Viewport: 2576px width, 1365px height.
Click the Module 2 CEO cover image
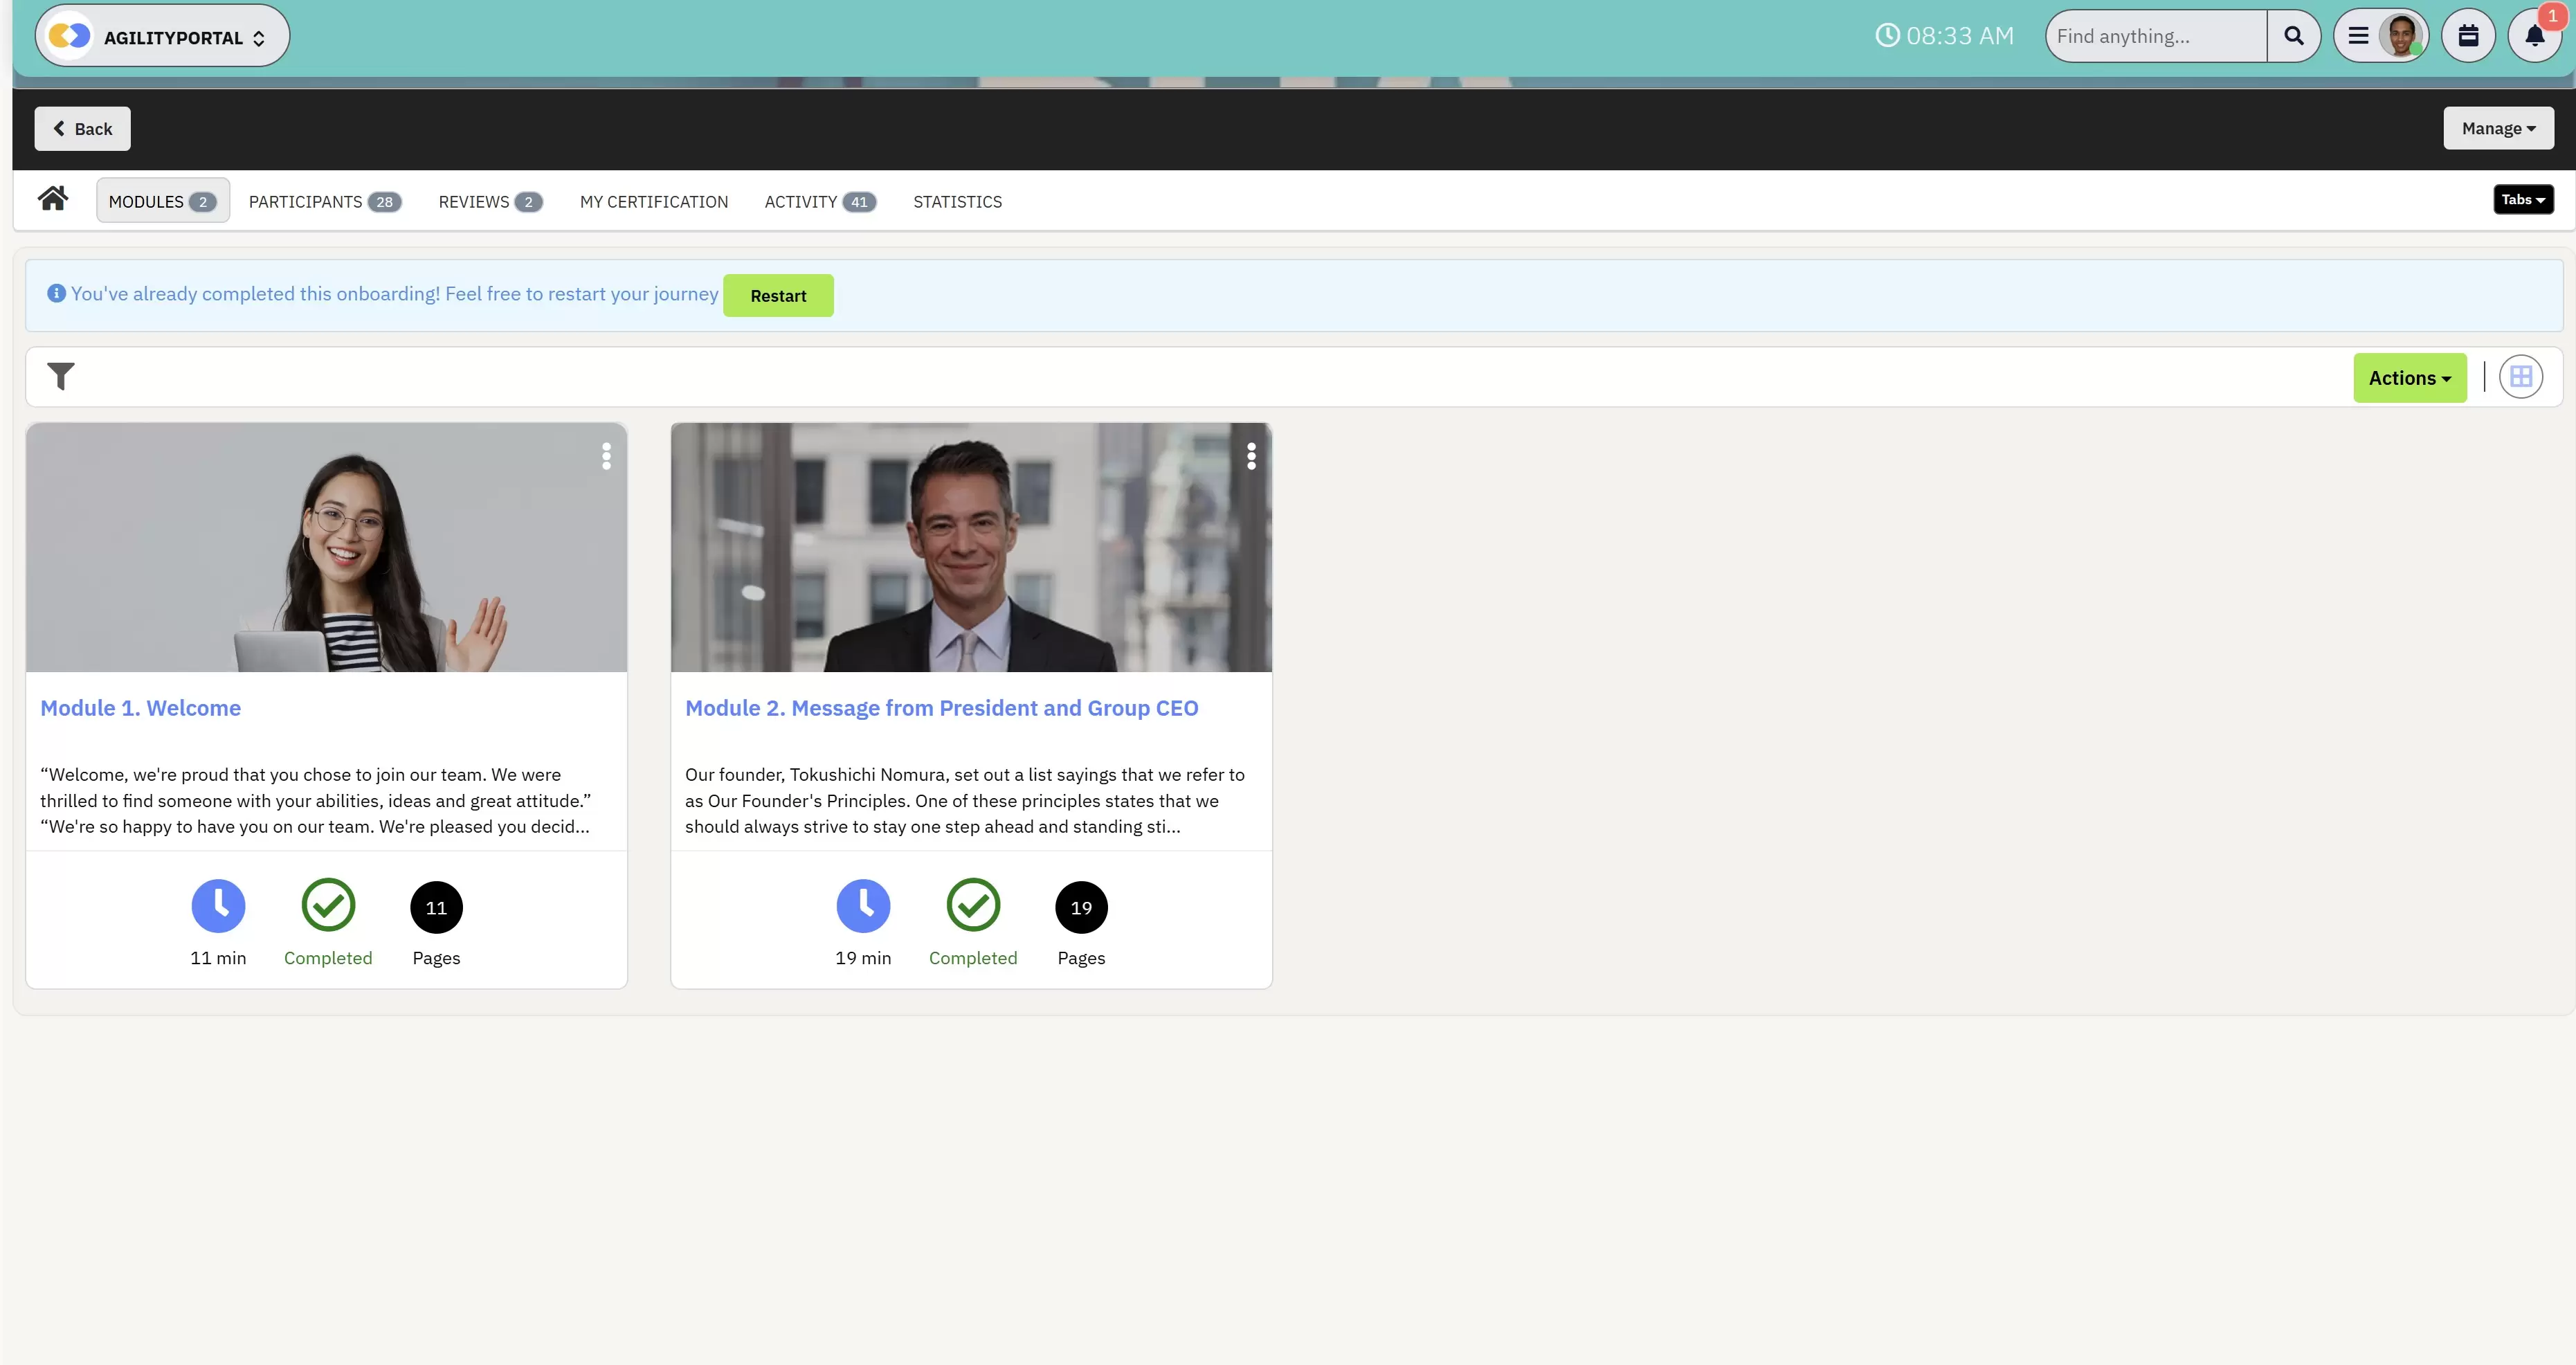[971, 547]
